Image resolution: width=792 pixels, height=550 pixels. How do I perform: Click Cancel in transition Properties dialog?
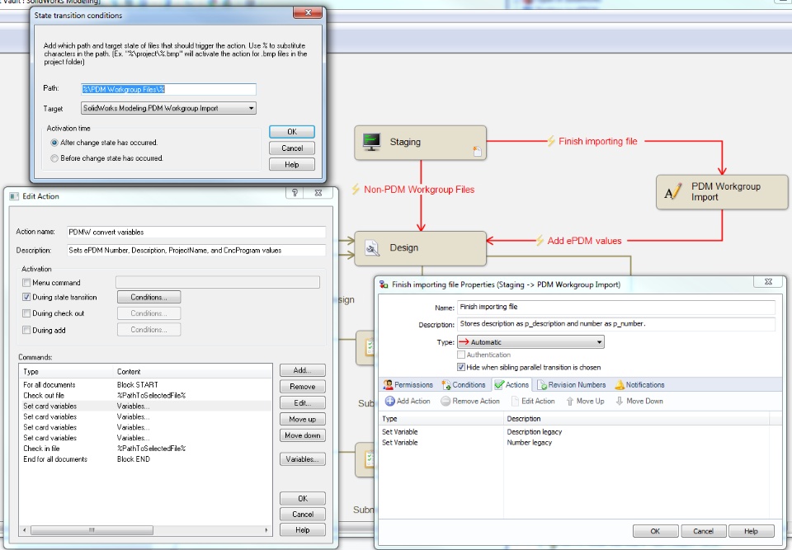[x=703, y=531]
